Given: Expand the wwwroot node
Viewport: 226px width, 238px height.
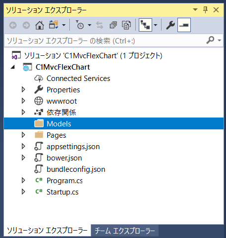Looking at the screenshot, I should click(23, 101).
